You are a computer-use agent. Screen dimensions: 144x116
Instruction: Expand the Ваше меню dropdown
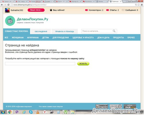(36, 10)
